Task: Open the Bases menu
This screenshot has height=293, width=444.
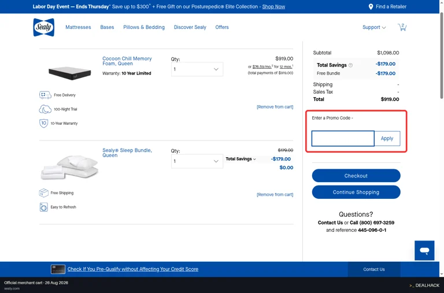Action: [x=107, y=27]
